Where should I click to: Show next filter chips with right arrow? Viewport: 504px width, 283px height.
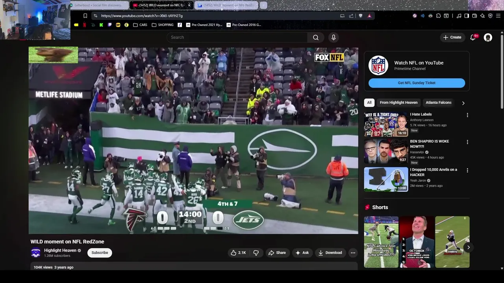point(463,103)
